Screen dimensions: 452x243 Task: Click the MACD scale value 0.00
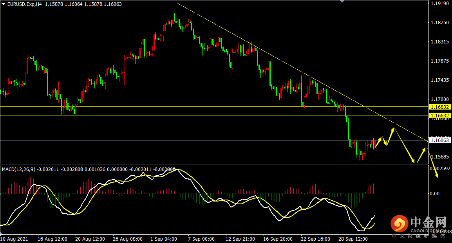434,194
